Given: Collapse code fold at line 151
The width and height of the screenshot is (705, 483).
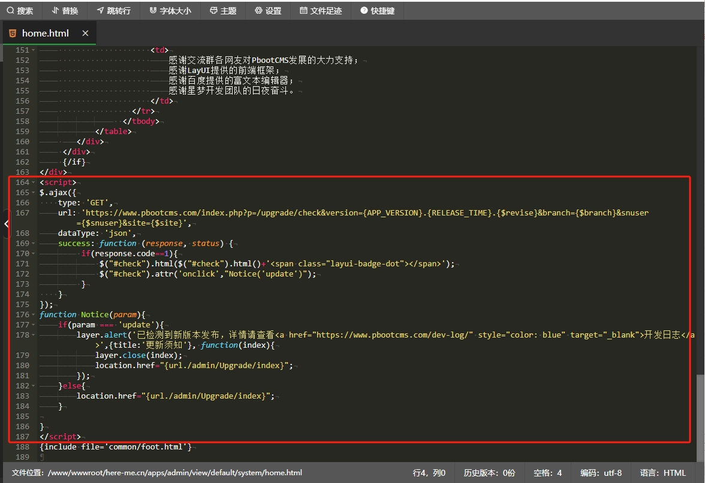Looking at the screenshot, I should pos(34,50).
